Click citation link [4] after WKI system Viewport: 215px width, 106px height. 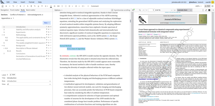116,39
